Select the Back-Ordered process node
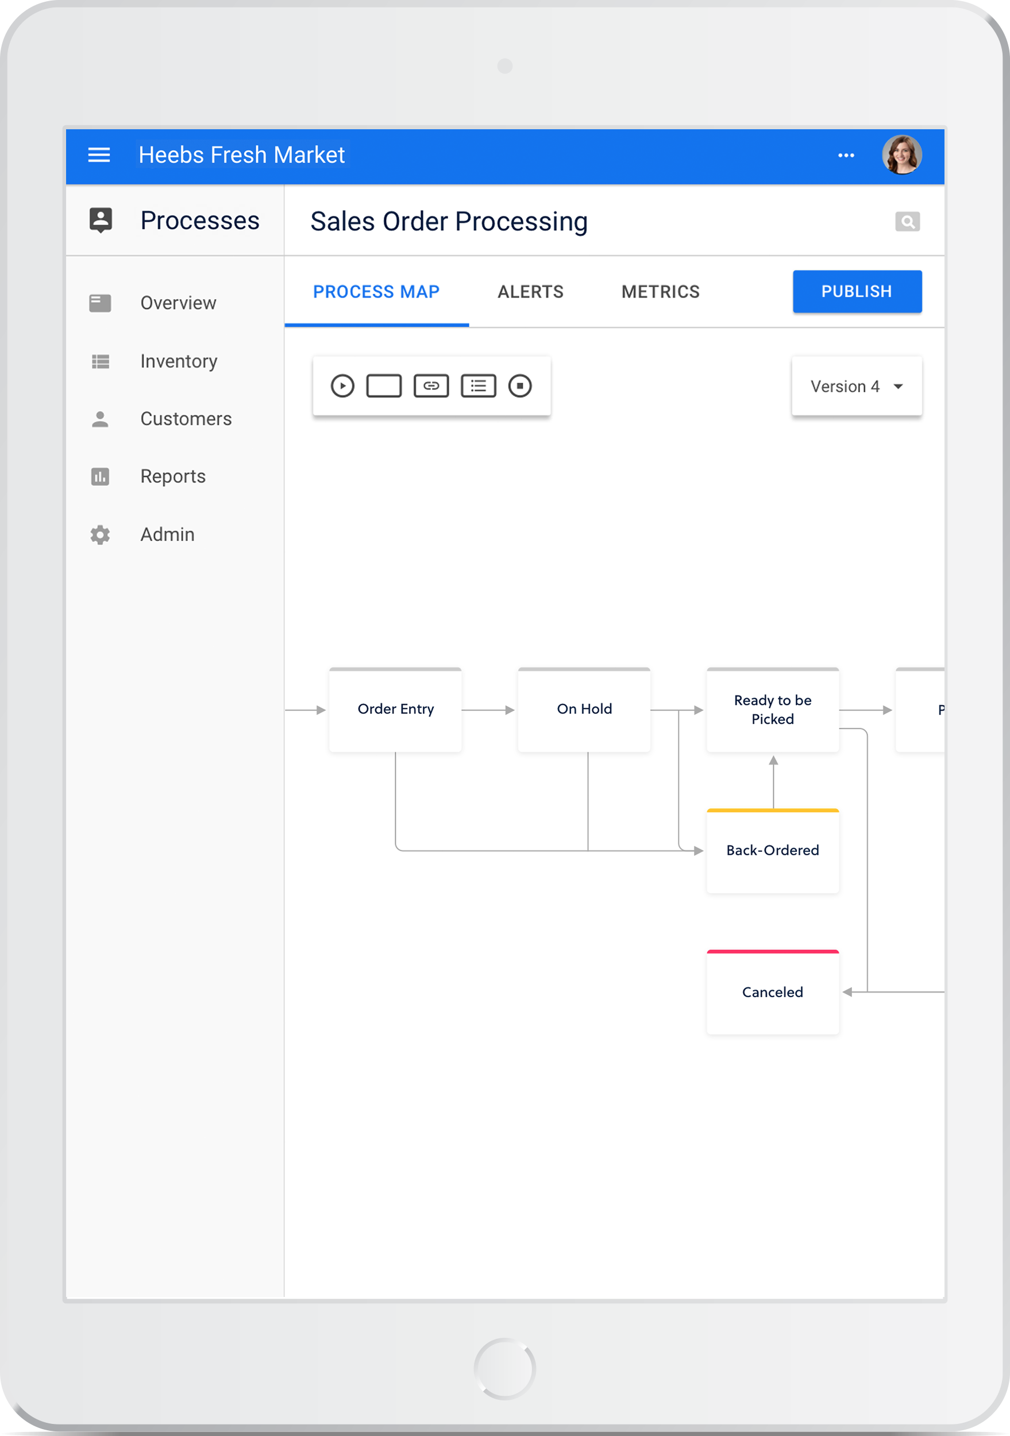Viewport: 1010px width, 1436px height. (773, 851)
